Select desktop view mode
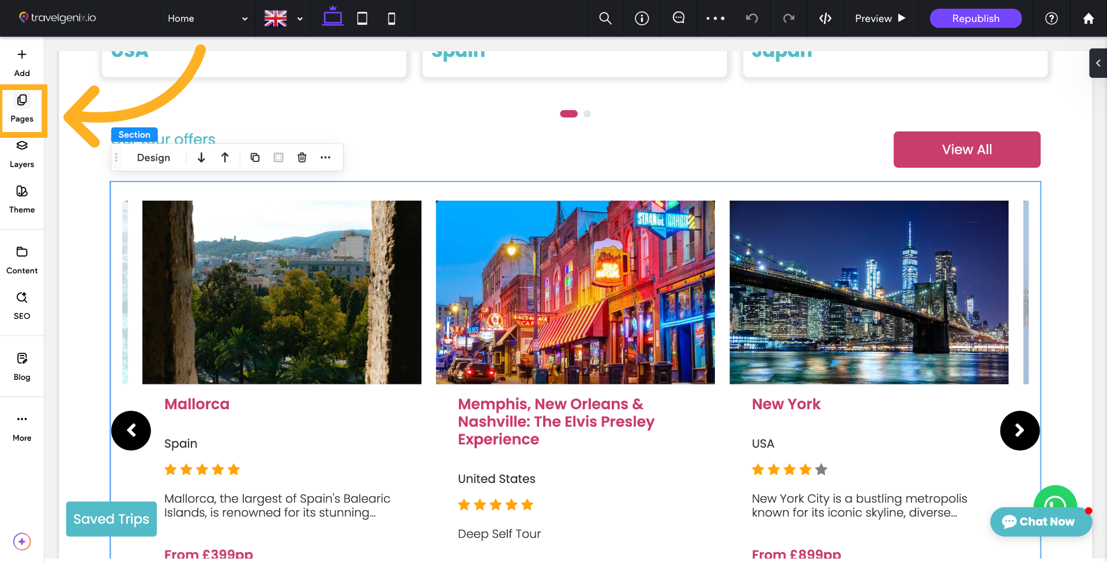 333,17
